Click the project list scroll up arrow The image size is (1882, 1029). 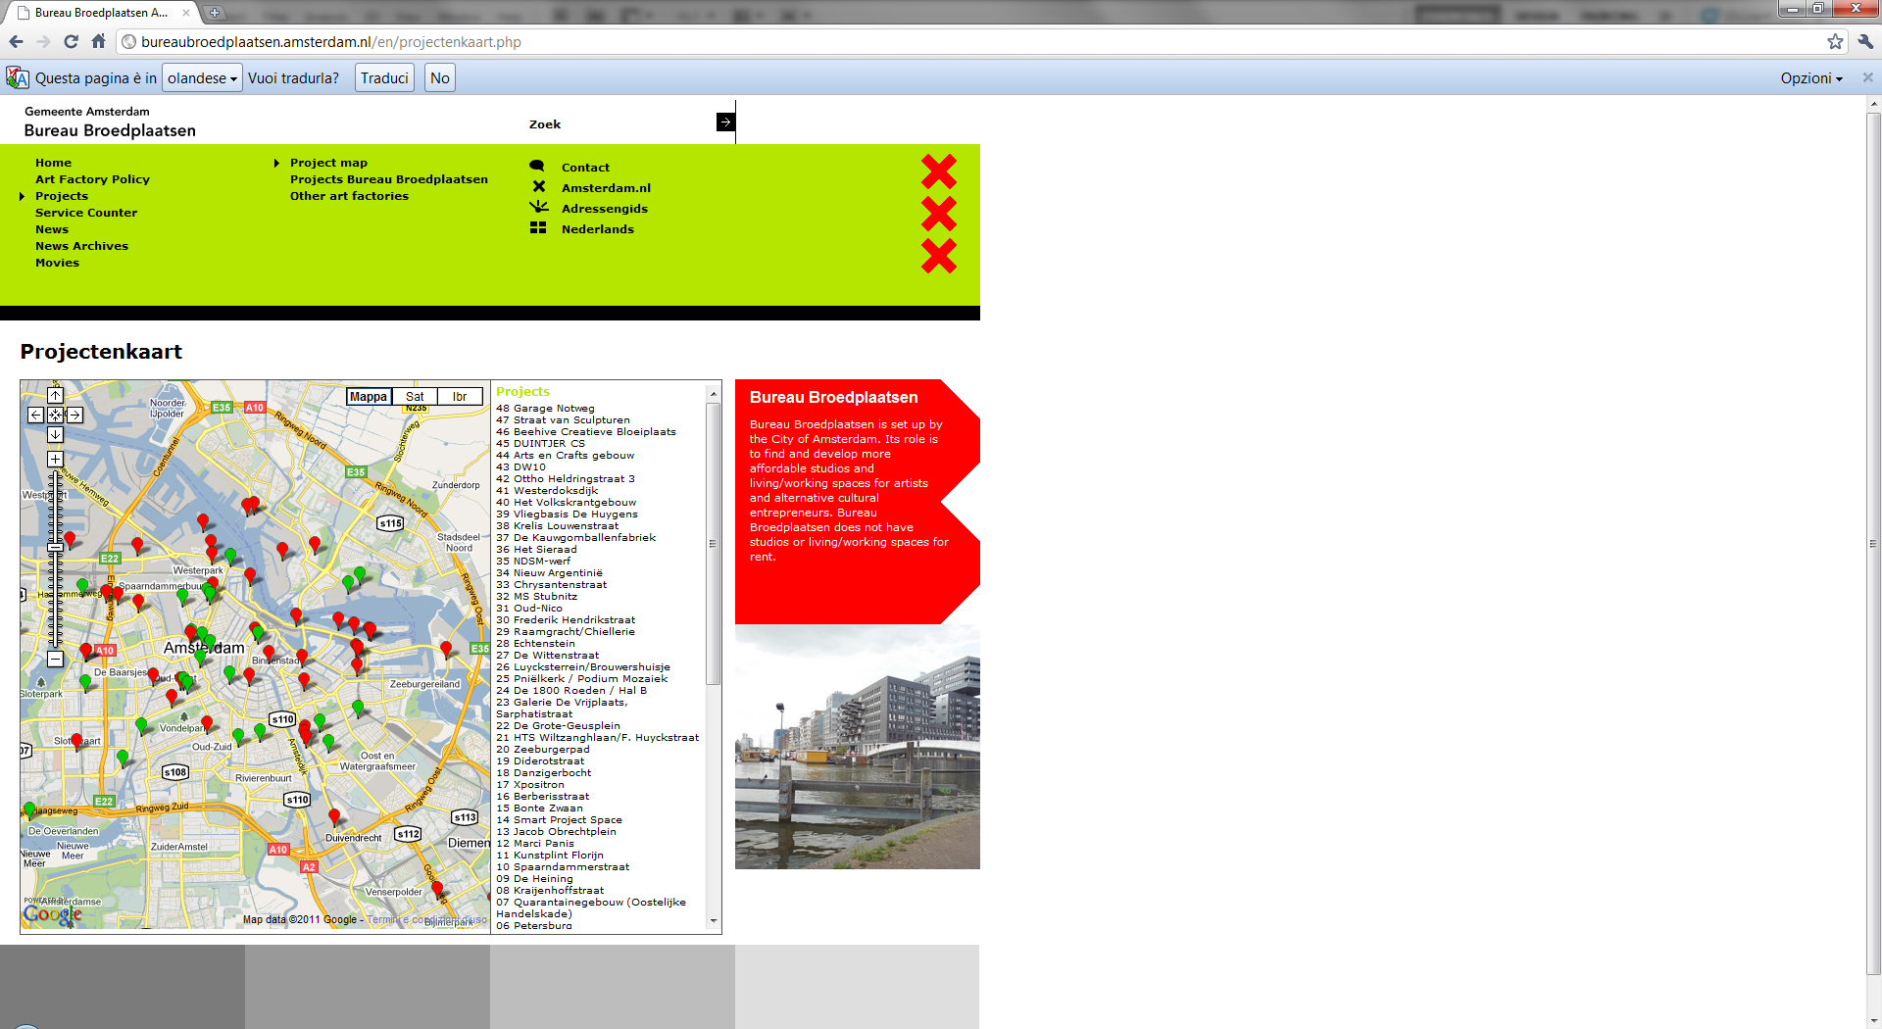click(x=714, y=394)
